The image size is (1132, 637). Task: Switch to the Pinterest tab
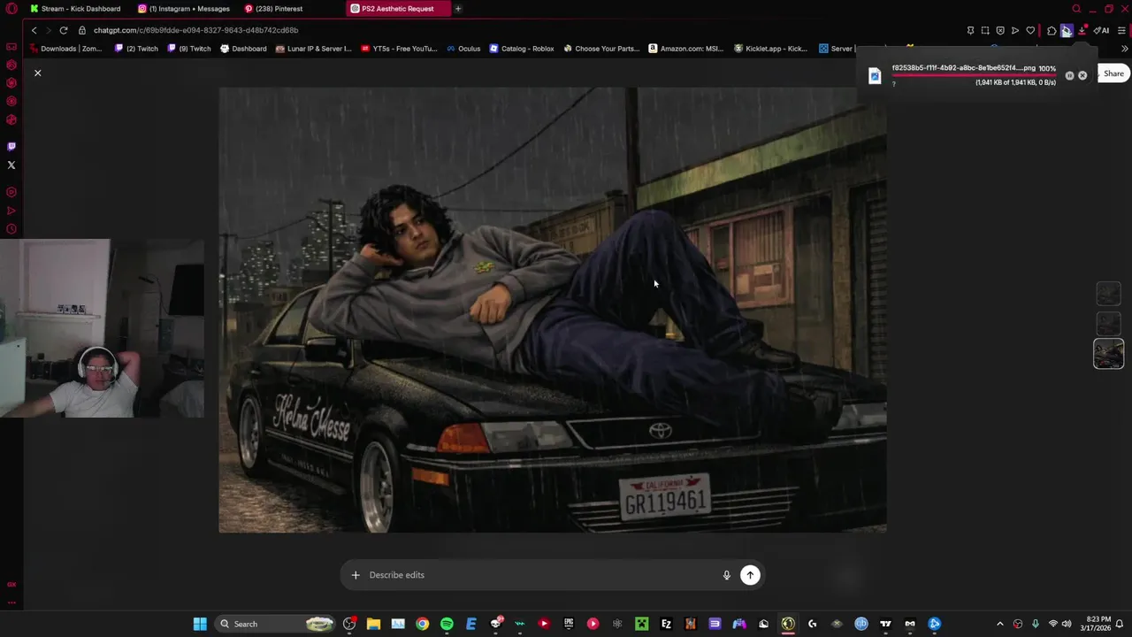click(x=274, y=9)
